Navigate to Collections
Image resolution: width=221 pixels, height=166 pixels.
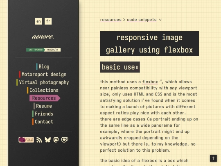(x=43, y=90)
